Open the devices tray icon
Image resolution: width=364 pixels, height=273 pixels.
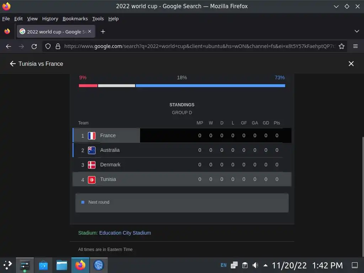pos(234,265)
